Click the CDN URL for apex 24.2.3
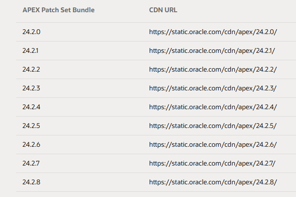This screenshot has height=197, width=296. tap(213, 88)
